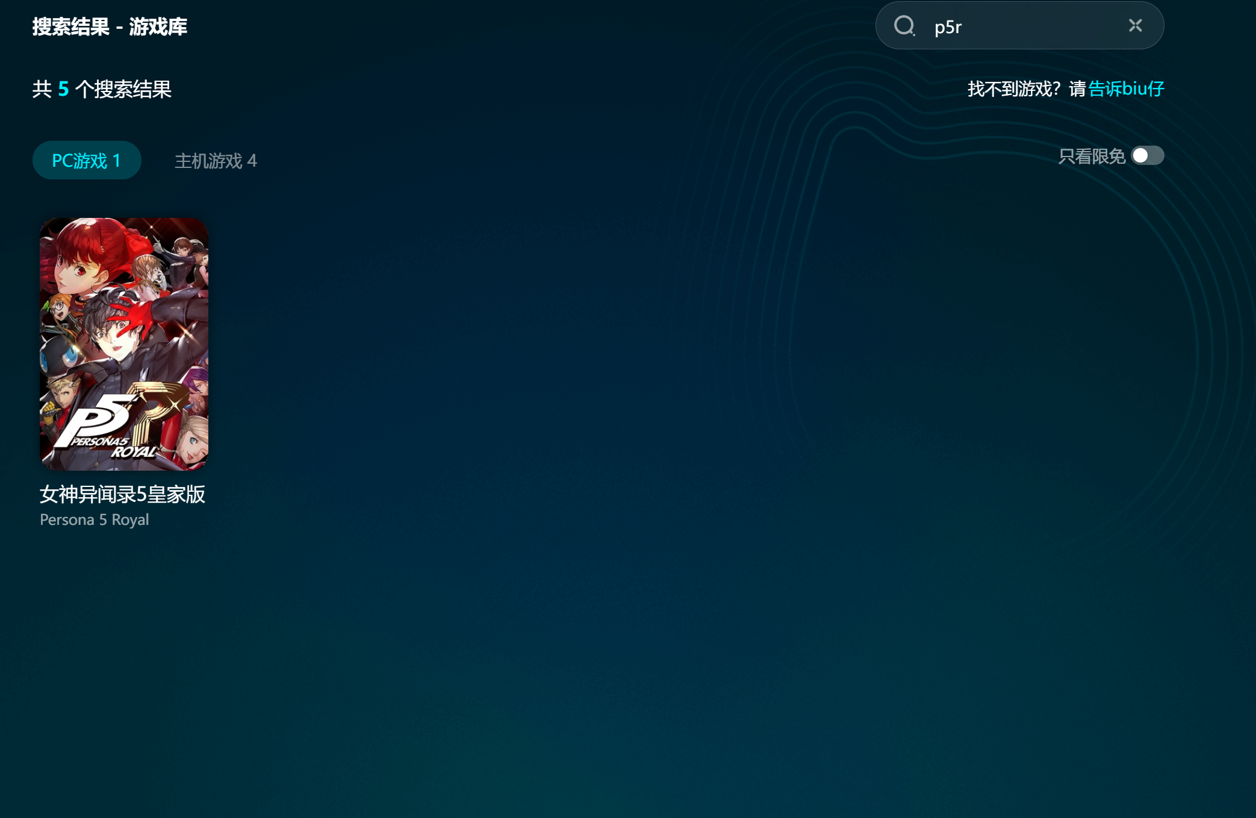Open the Persona 5 Royal cover thumbnail
The width and height of the screenshot is (1256, 818).
[124, 344]
